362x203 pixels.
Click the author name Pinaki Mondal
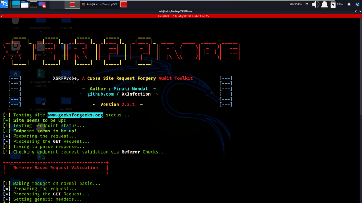pos(131,89)
